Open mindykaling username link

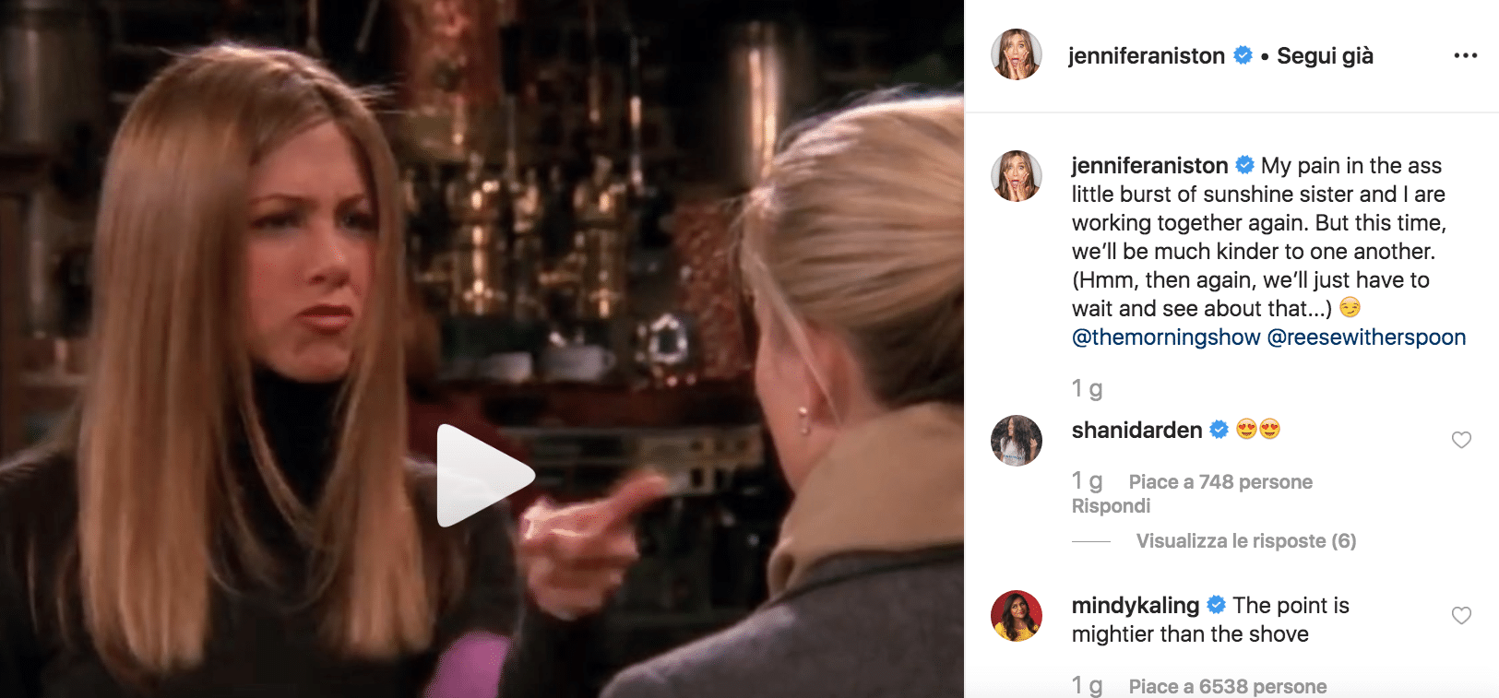(x=1136, y=606)
